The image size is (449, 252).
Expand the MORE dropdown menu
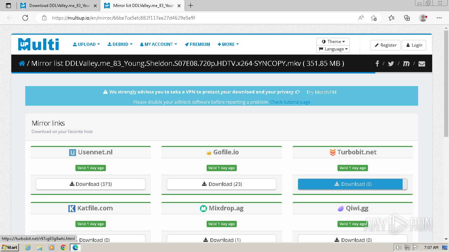coord(228,44)
